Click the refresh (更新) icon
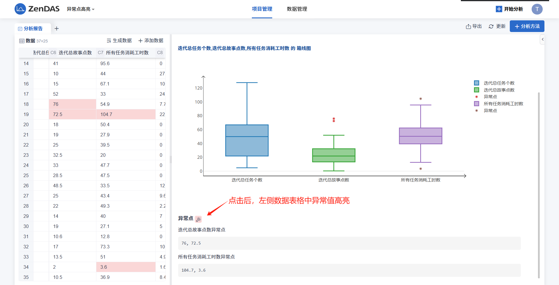This screenshot has height=285, width=559. click(491, 26)
